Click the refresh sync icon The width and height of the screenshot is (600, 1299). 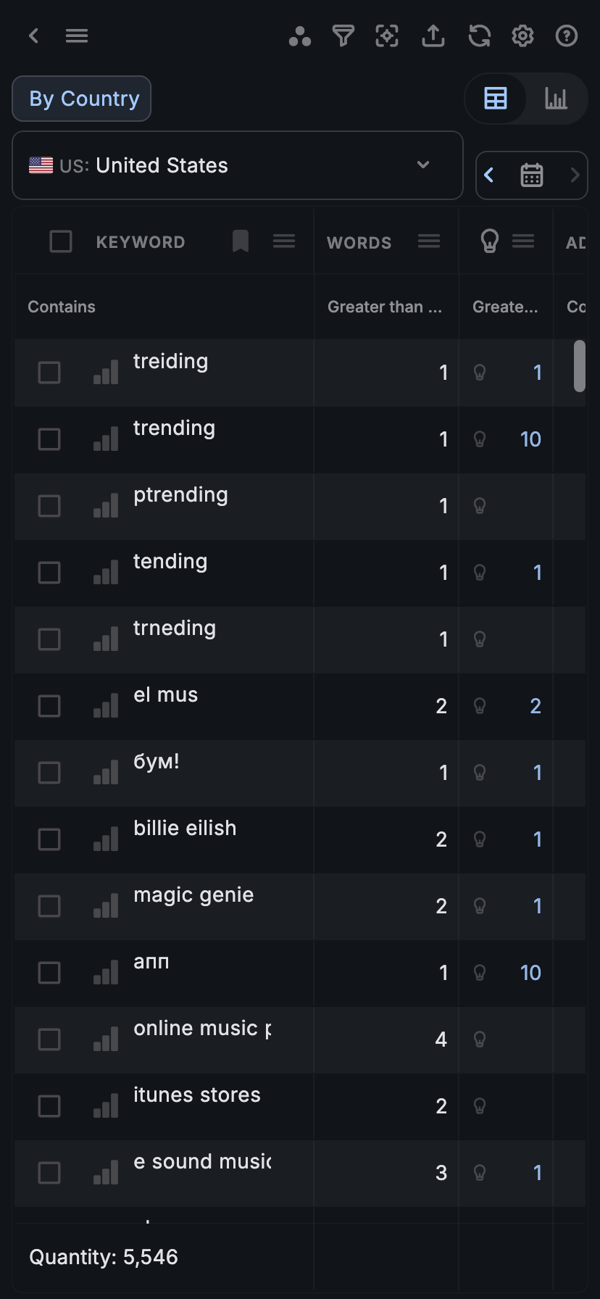[479, 36]
